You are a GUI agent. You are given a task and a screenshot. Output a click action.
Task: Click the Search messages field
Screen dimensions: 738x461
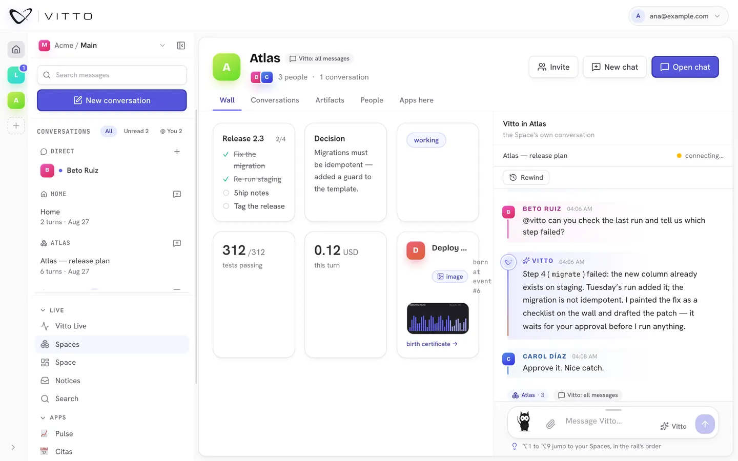(x=112, y=75)
